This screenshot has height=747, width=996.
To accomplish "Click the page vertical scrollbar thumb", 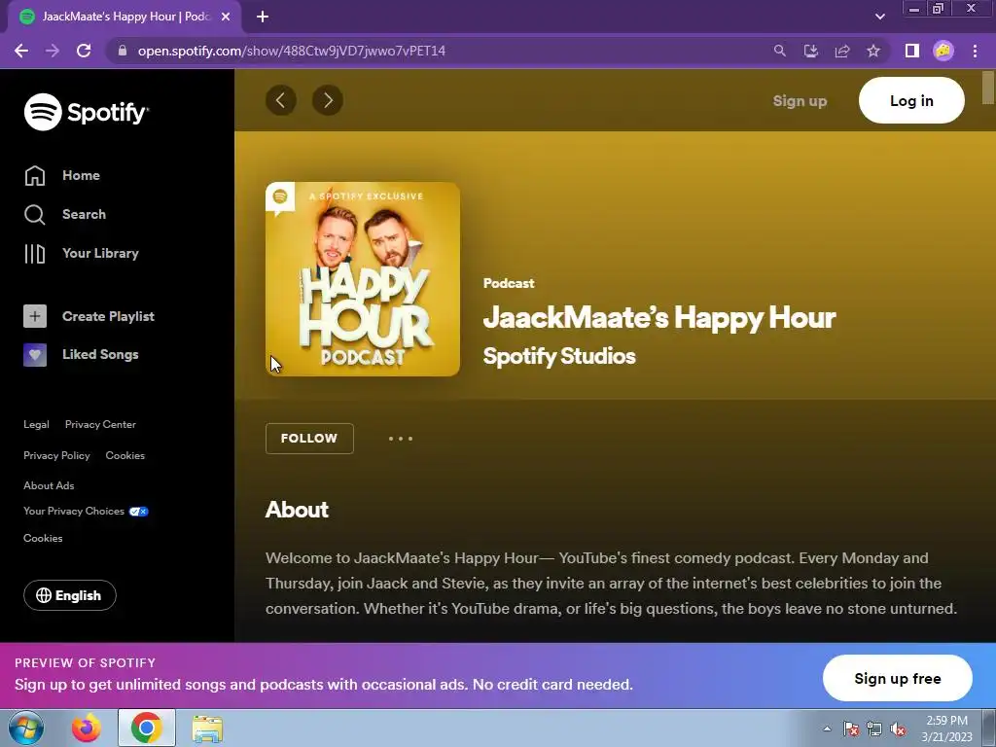I will click(x=988, y=87).
